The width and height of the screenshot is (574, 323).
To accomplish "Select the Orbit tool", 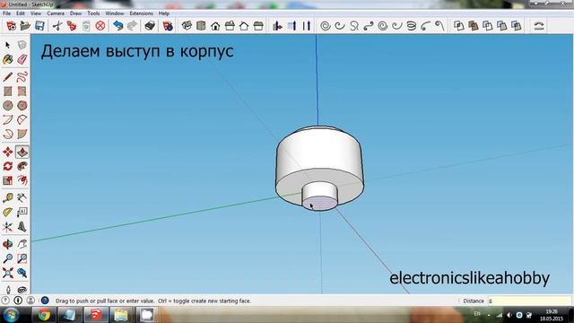I will click(x=8, y=244).
